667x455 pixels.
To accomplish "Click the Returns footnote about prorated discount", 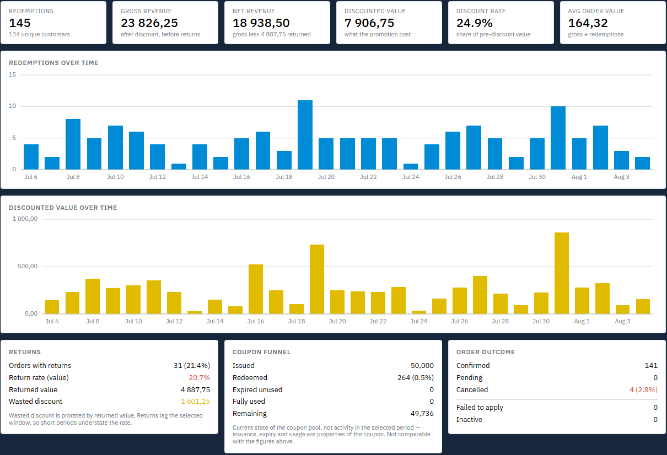I will 106,419.
